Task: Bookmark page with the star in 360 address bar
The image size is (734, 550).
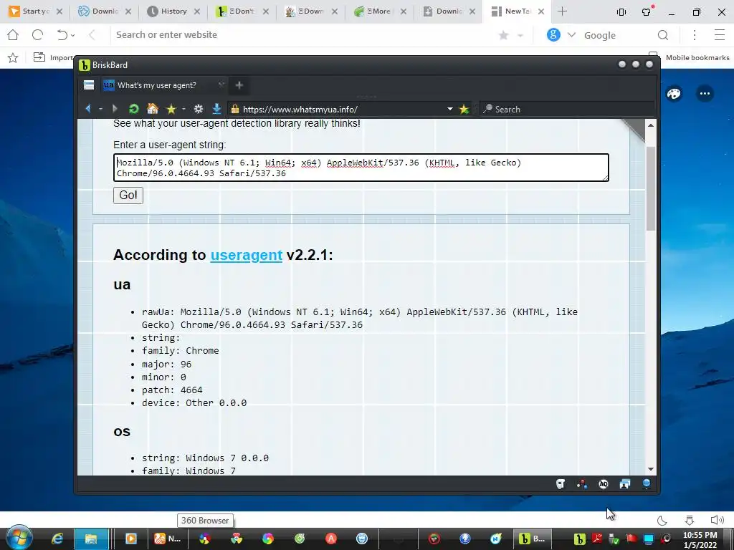Action: pyautogui.click(x=504, y=35)
